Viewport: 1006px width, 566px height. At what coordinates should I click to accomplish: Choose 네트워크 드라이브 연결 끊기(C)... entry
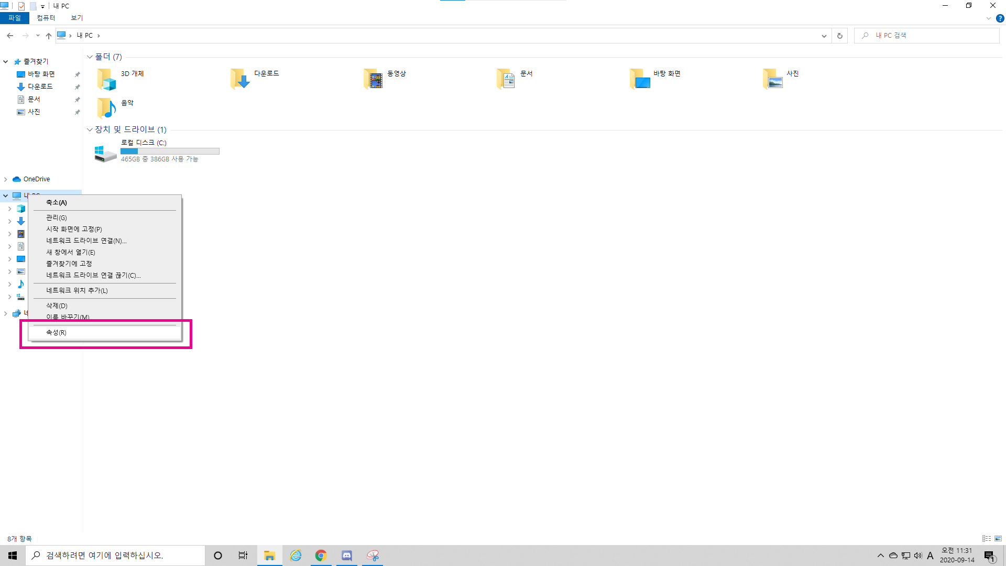[105, 275]
